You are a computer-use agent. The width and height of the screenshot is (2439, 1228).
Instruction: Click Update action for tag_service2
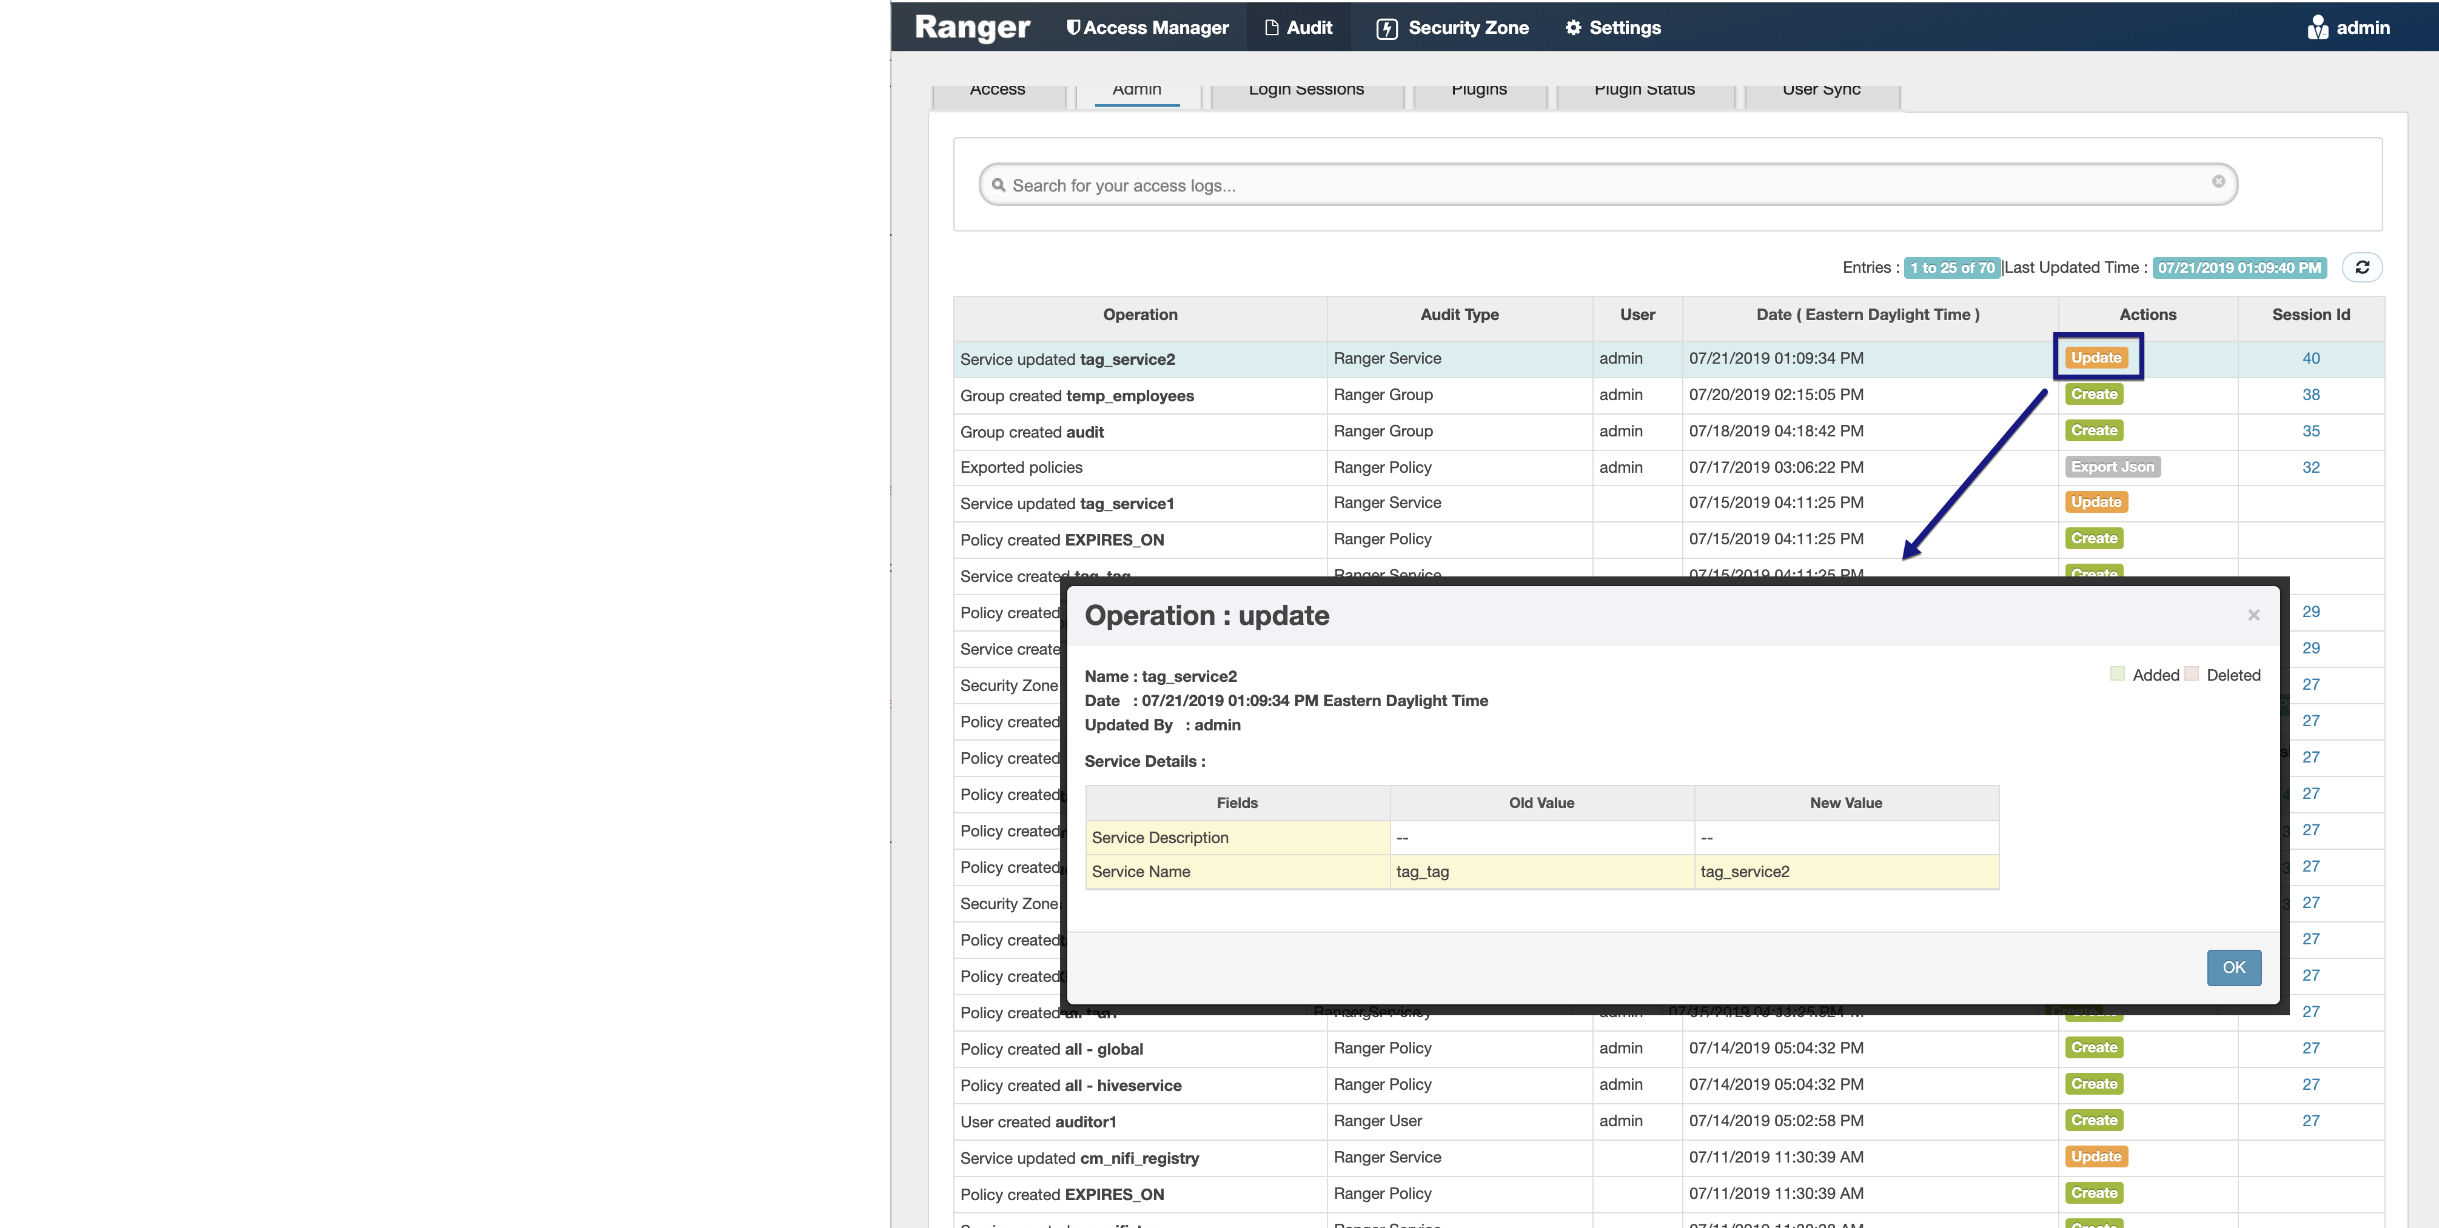coord(2096,358)
